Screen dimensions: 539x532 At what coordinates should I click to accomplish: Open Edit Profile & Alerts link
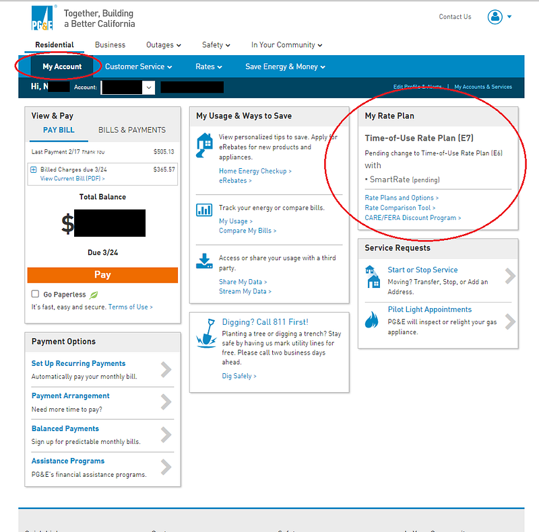tap(417, 87)
